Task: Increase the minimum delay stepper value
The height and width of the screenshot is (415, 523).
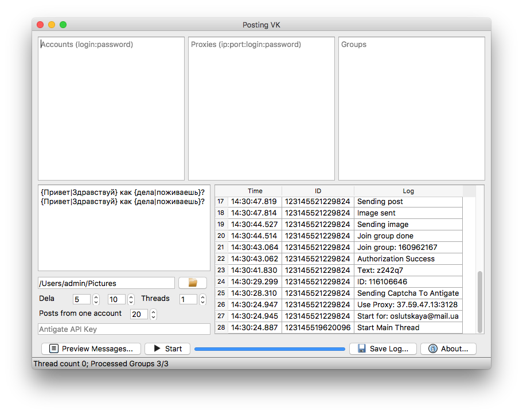Action: coord(96,297)
